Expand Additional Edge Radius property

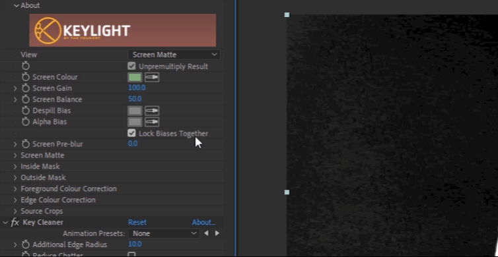[15, 244]
